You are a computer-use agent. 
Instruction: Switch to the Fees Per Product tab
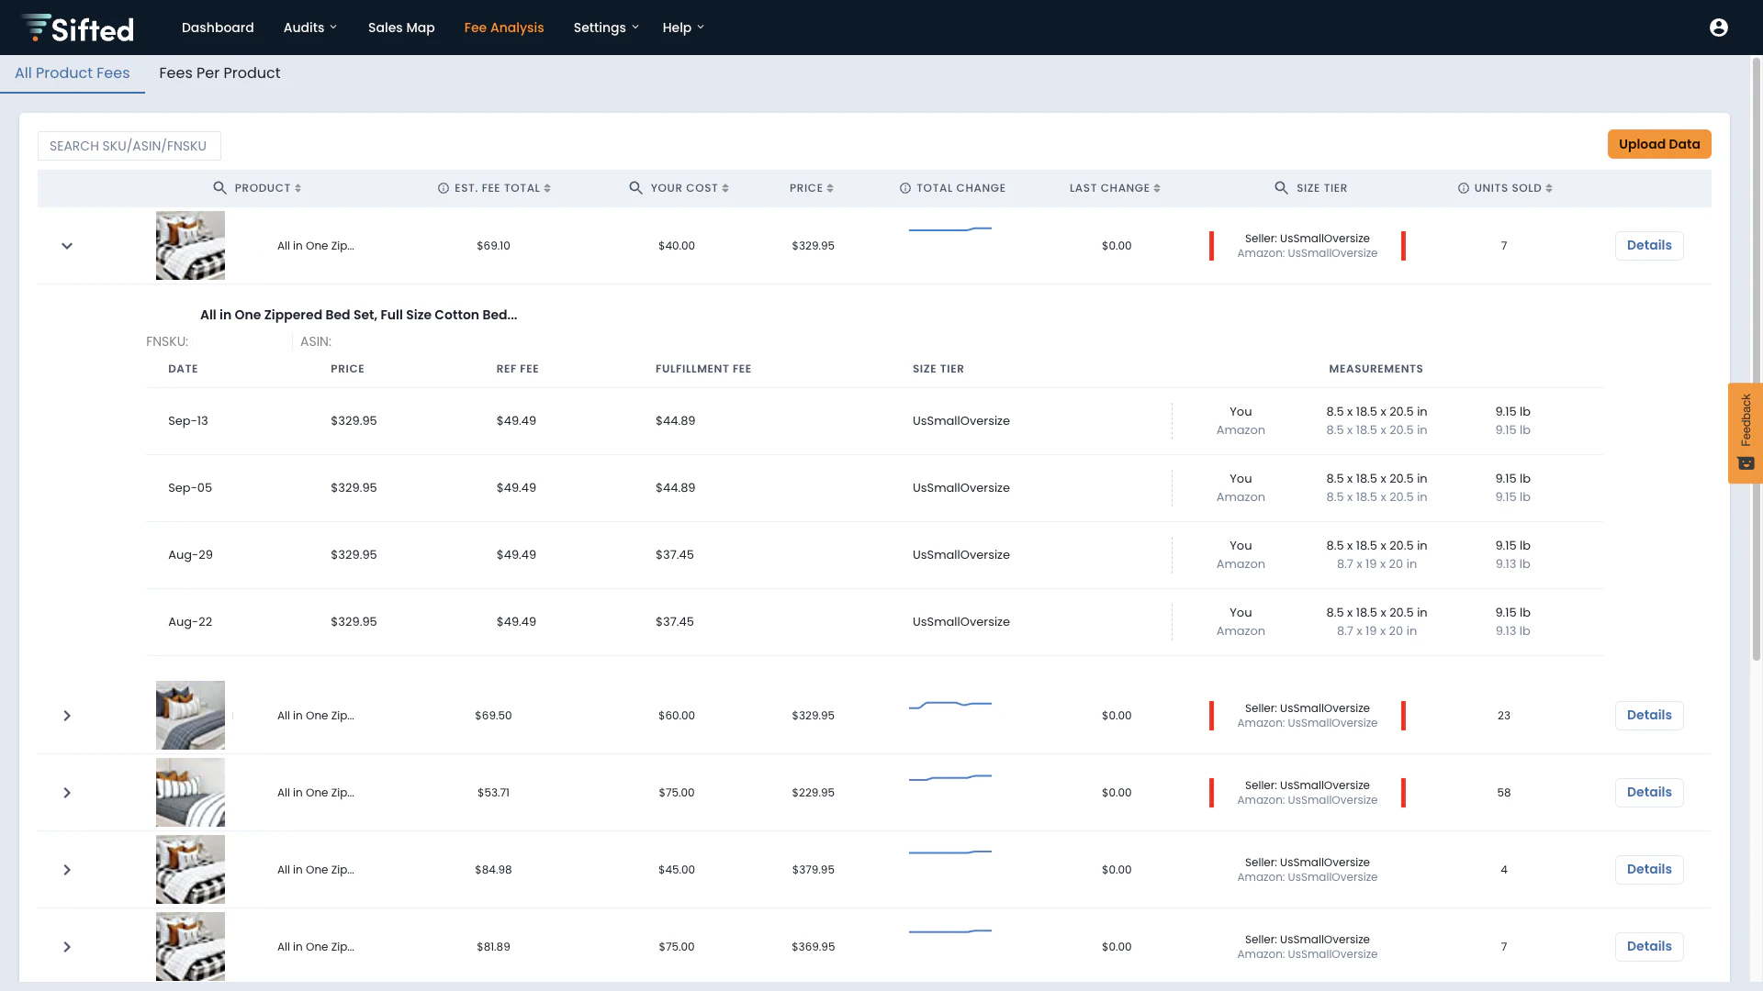[x=219, y=72]
